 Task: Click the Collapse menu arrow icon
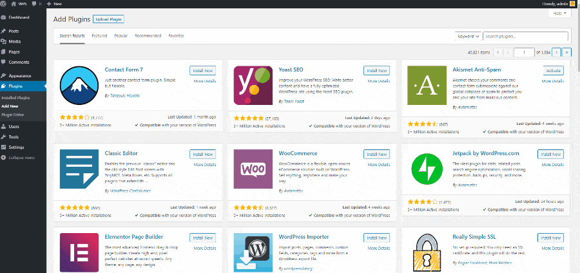click(3, 157)
